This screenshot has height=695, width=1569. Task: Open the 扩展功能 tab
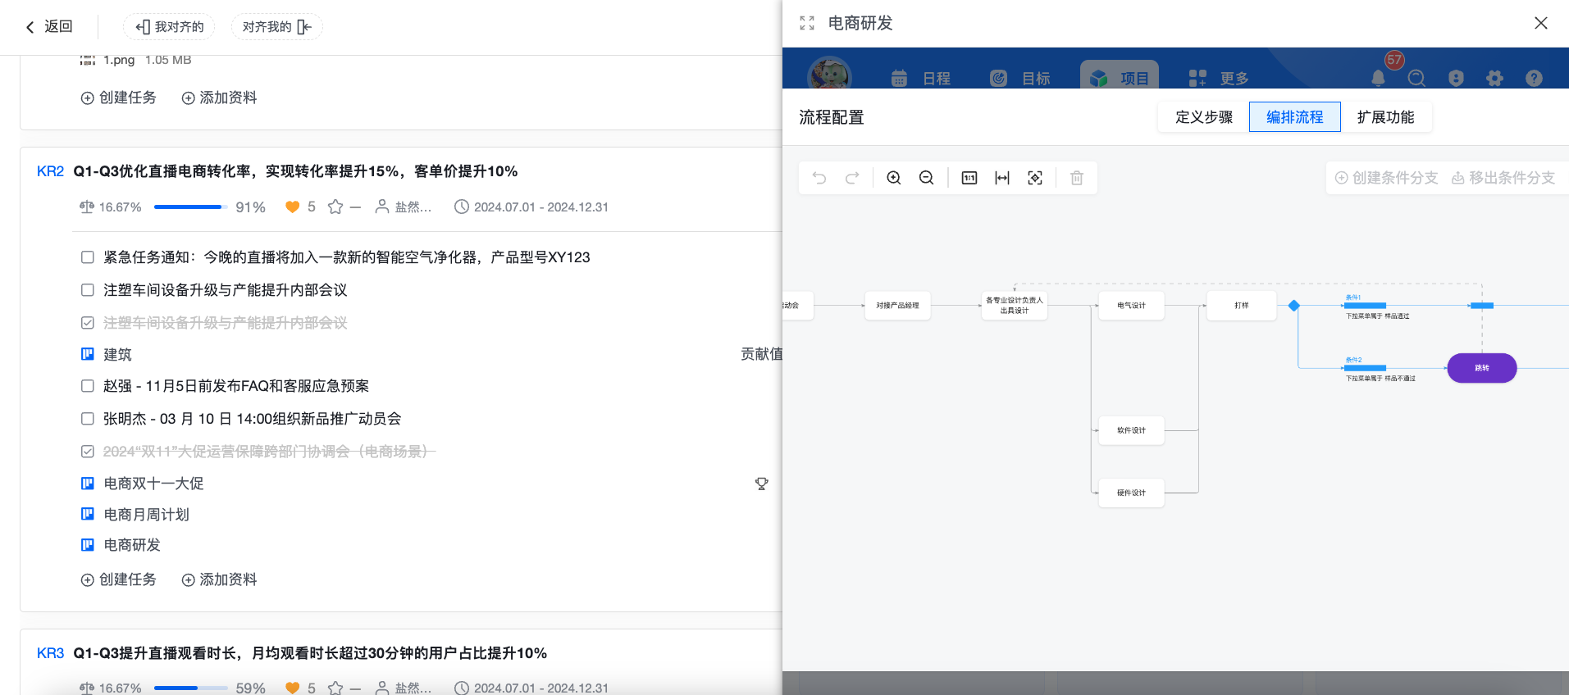[1386, 117]
